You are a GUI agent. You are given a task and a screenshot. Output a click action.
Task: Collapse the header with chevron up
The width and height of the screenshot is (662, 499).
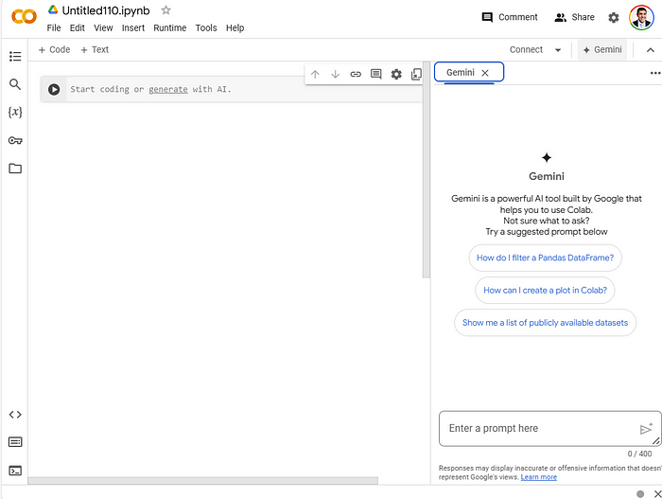click(651, 50)
